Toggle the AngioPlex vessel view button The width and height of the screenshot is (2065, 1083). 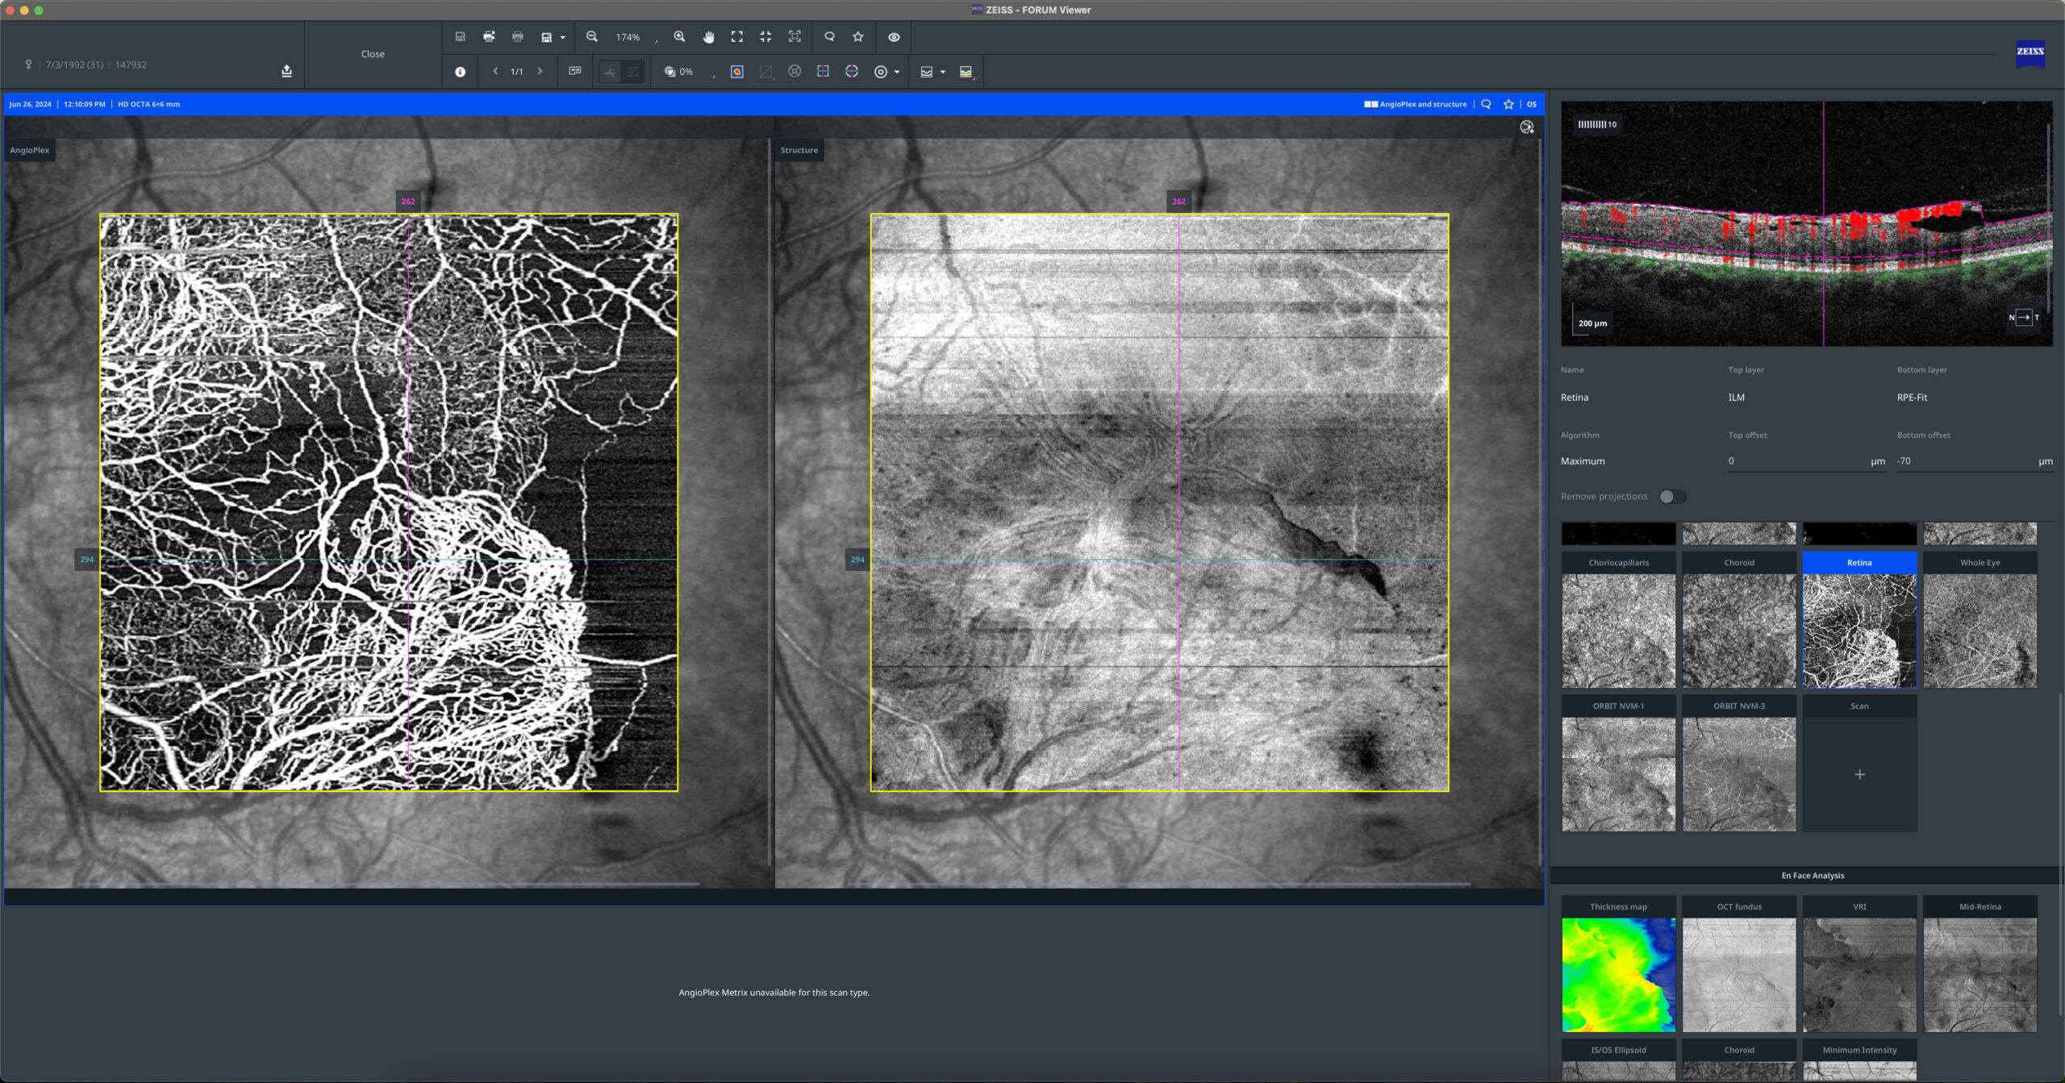tap(610, 72)
